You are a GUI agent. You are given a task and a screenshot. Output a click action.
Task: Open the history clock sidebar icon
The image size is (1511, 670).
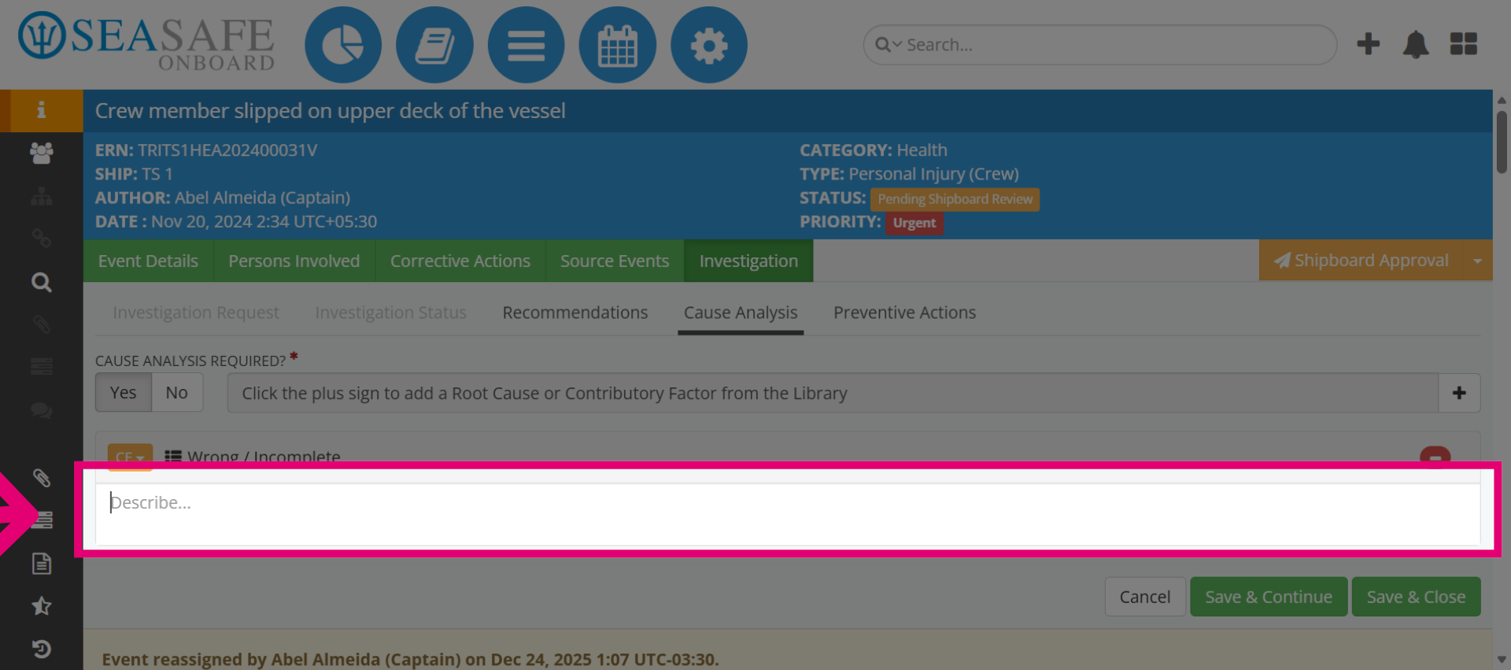tap(41, 649)
